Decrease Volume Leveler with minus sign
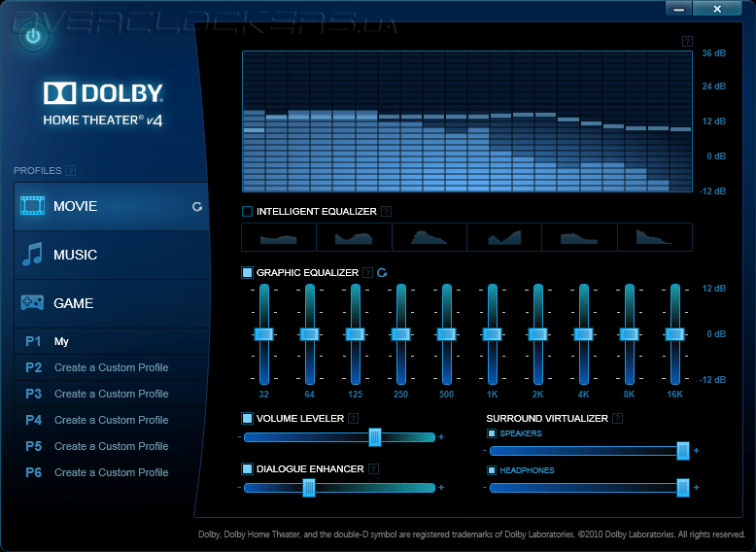 pyautogui.click(x=239, y=436)
